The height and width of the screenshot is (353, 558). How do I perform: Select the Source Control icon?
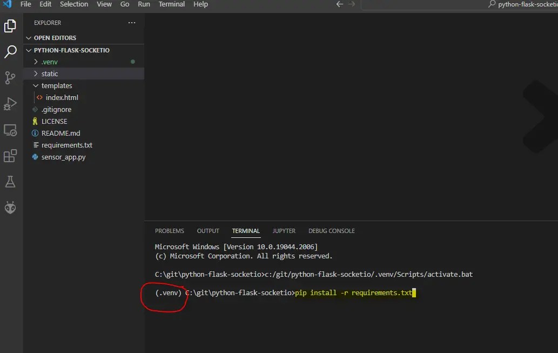(x=11, y=78)
